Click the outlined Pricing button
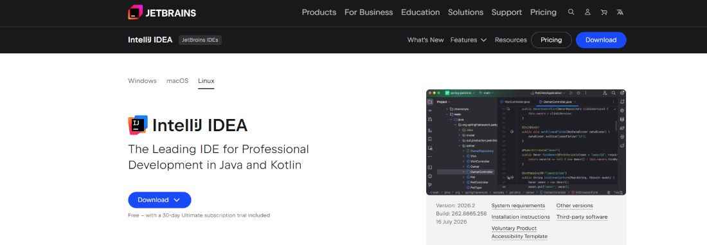 click(x=551, y=40)
